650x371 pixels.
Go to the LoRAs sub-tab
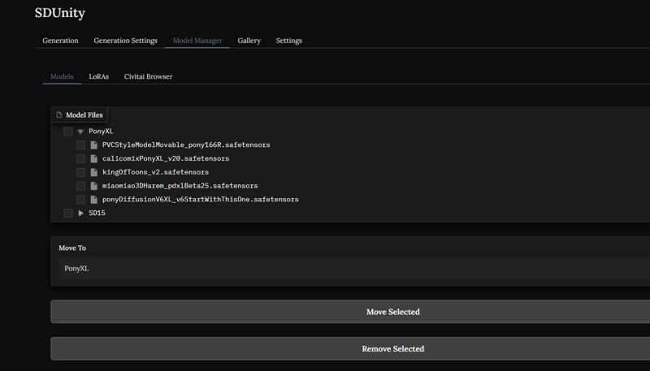pyautogui.click(x=98, y=76)
